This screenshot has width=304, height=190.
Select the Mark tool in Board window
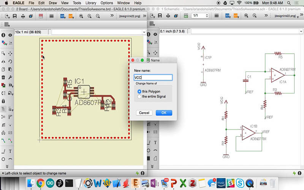(11, 43)
